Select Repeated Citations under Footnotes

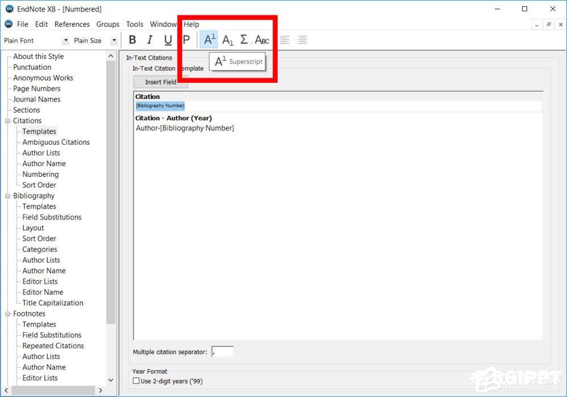click(x=53, y=346)
